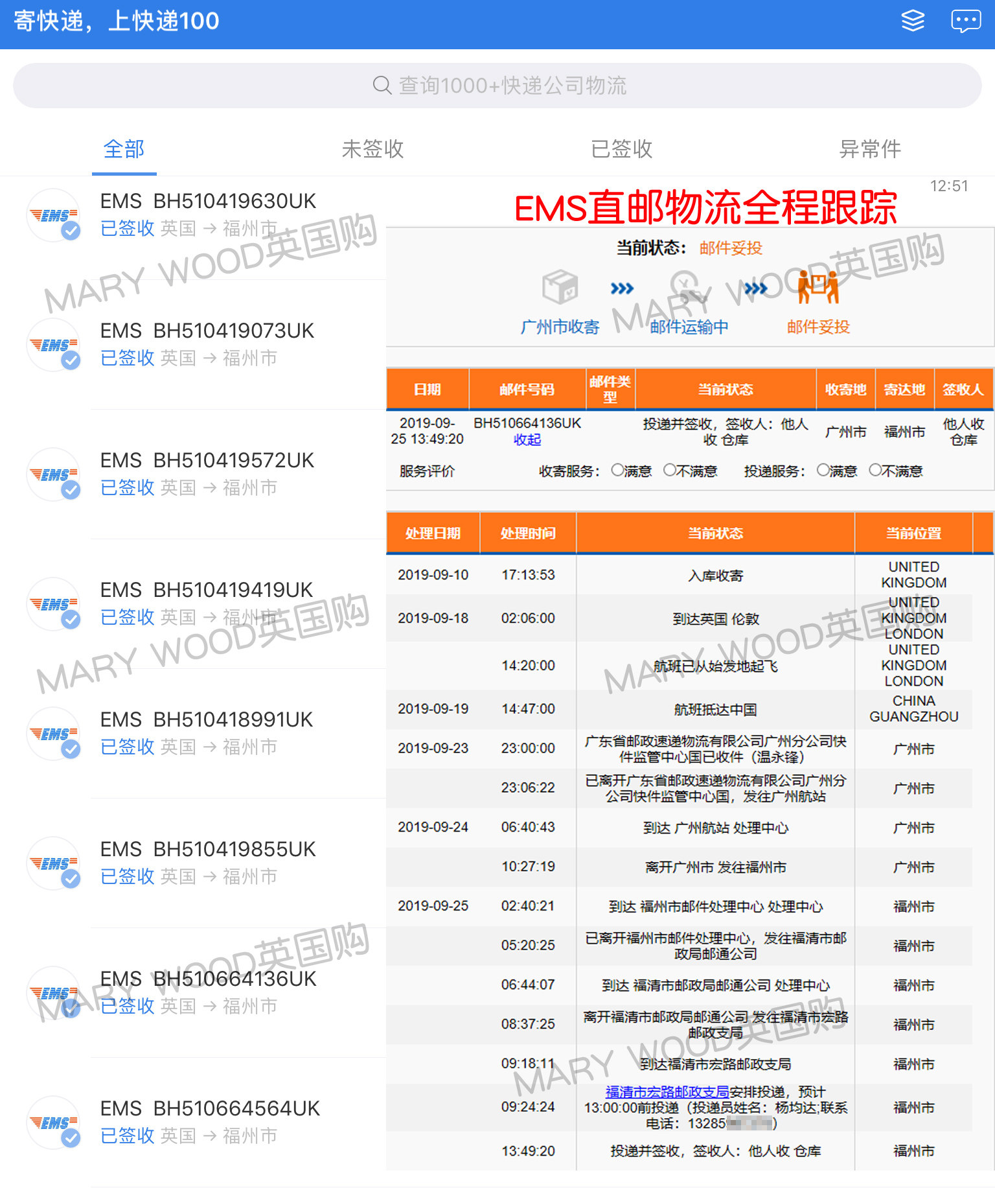Click the EMS logo beside BH510419630UK
This screenshot has width=995, height=1190.
pyautogui.click(x=54, y=215)
